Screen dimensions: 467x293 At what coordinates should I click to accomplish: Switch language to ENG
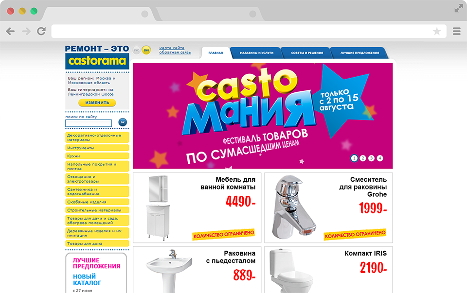tap(146, 50)
